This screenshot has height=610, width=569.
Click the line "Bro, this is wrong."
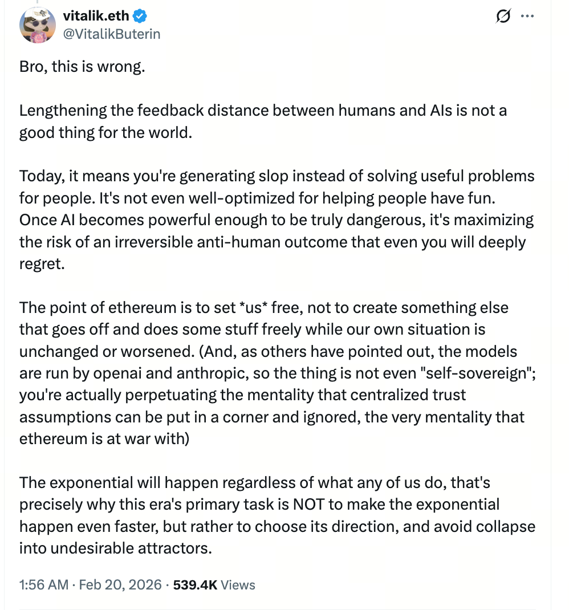[x=82, y=67]
